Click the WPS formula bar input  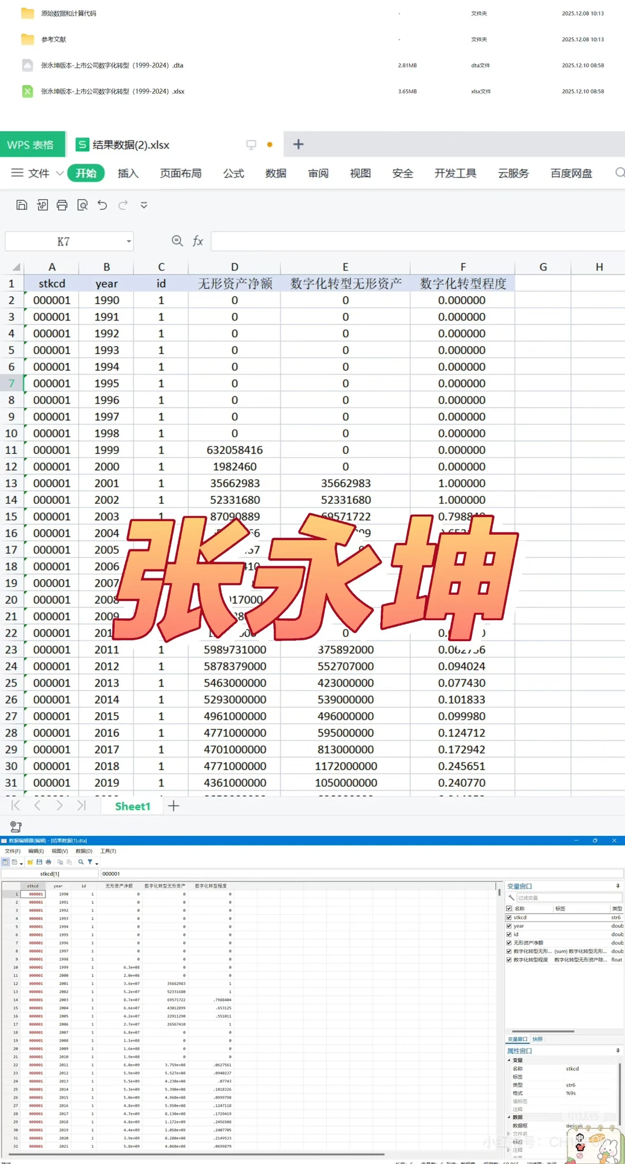point(418,241)
